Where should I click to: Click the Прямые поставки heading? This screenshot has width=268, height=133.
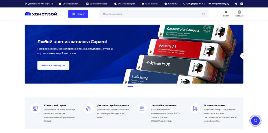(x=214, y=106)
